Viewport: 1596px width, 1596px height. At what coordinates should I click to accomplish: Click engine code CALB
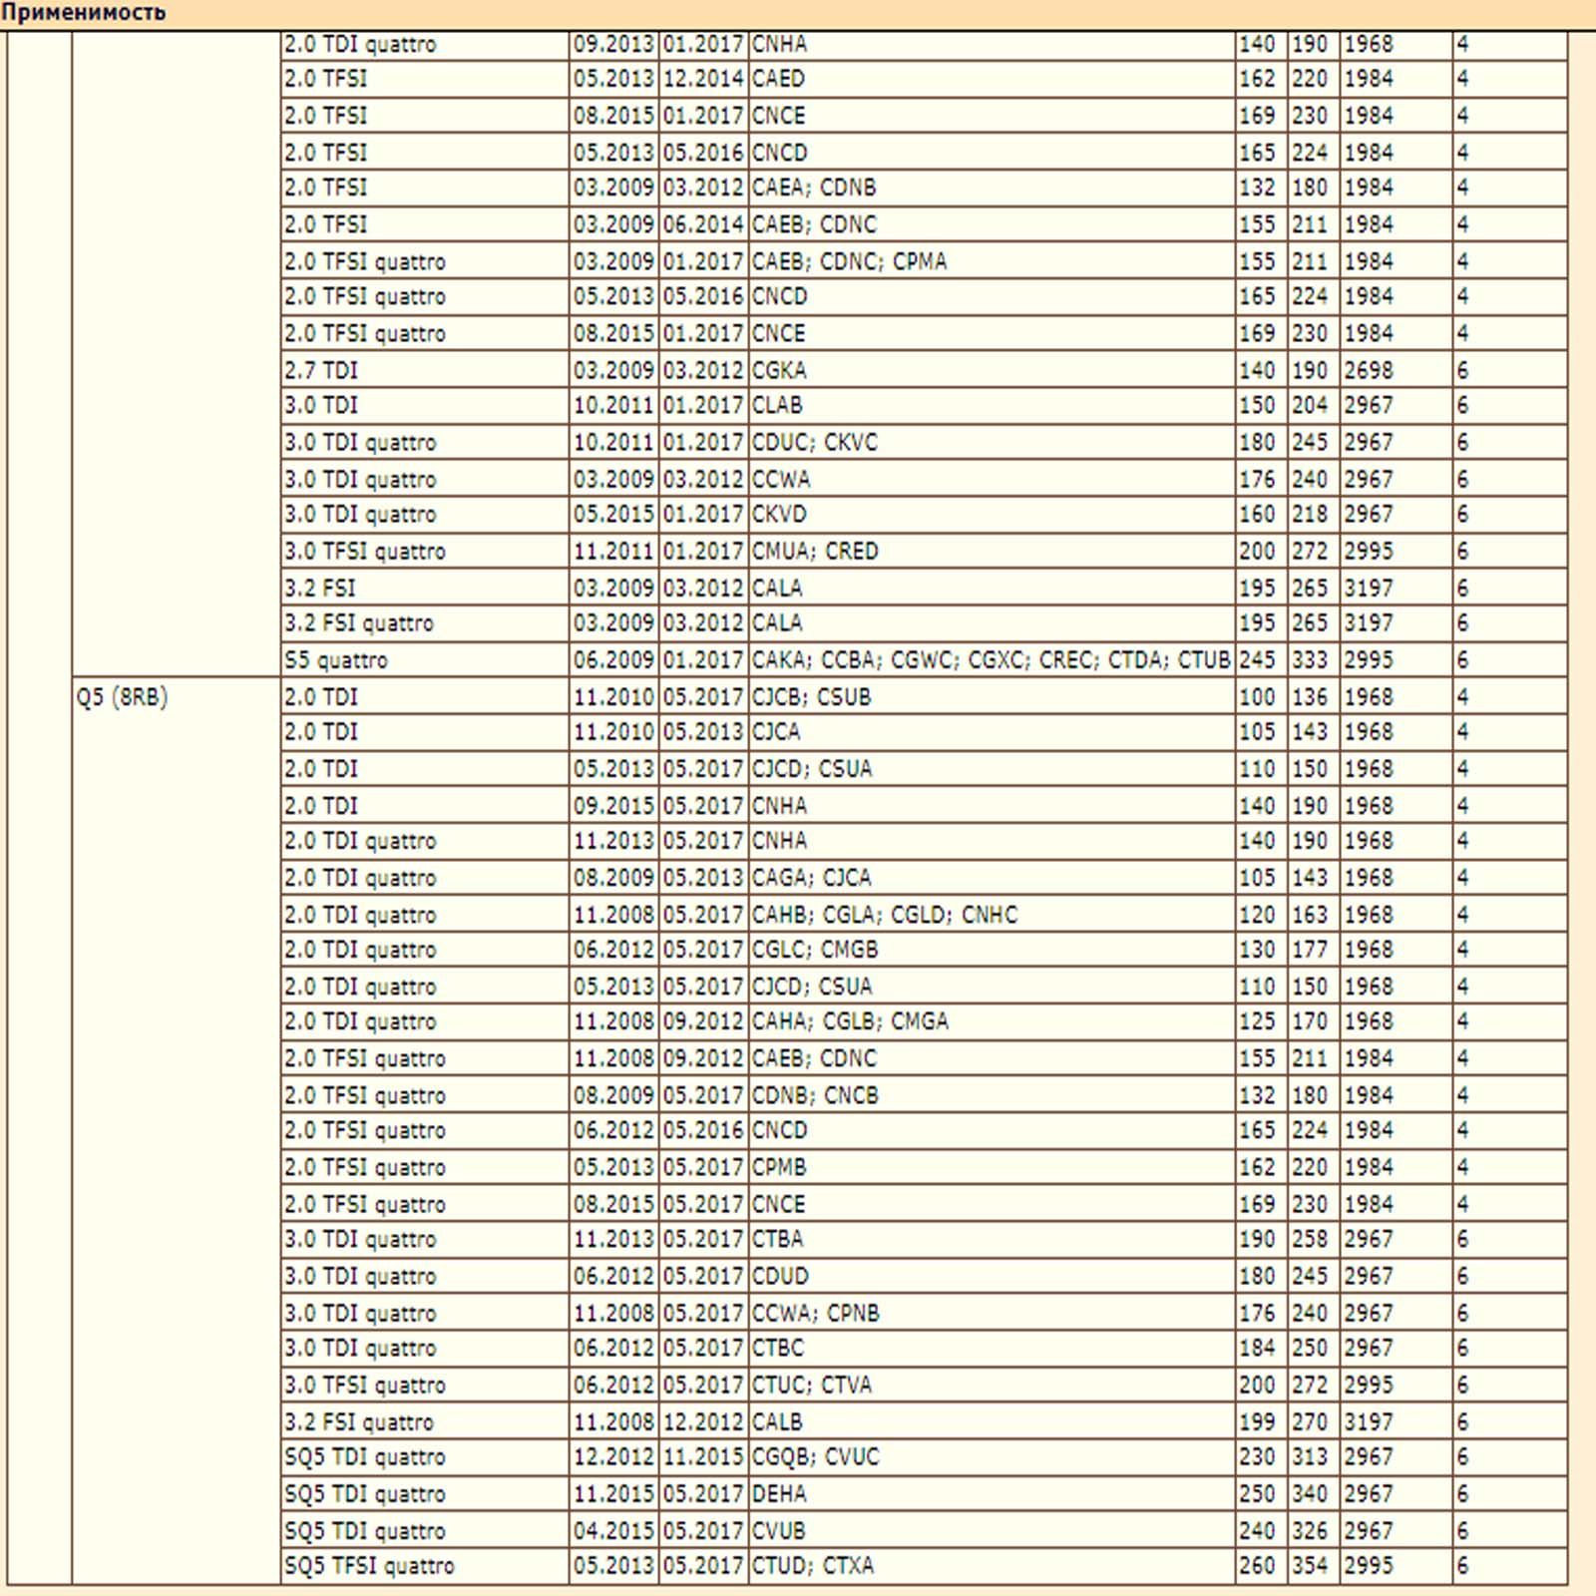(x=777, y=1421)
